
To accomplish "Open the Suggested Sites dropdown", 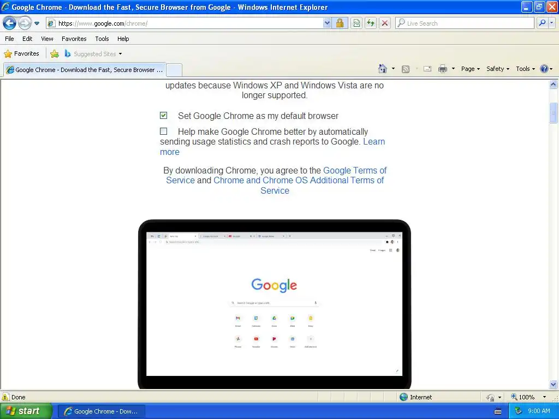I will (93, 54).
